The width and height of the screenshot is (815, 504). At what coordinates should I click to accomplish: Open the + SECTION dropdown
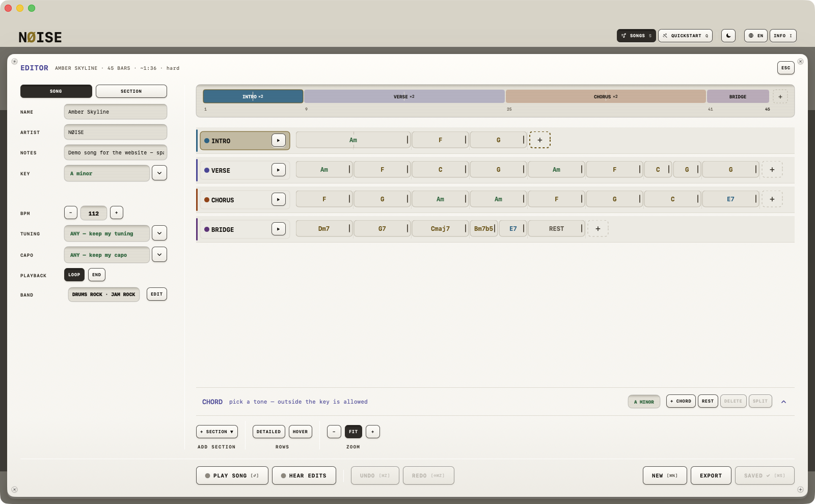click(217, 432)
